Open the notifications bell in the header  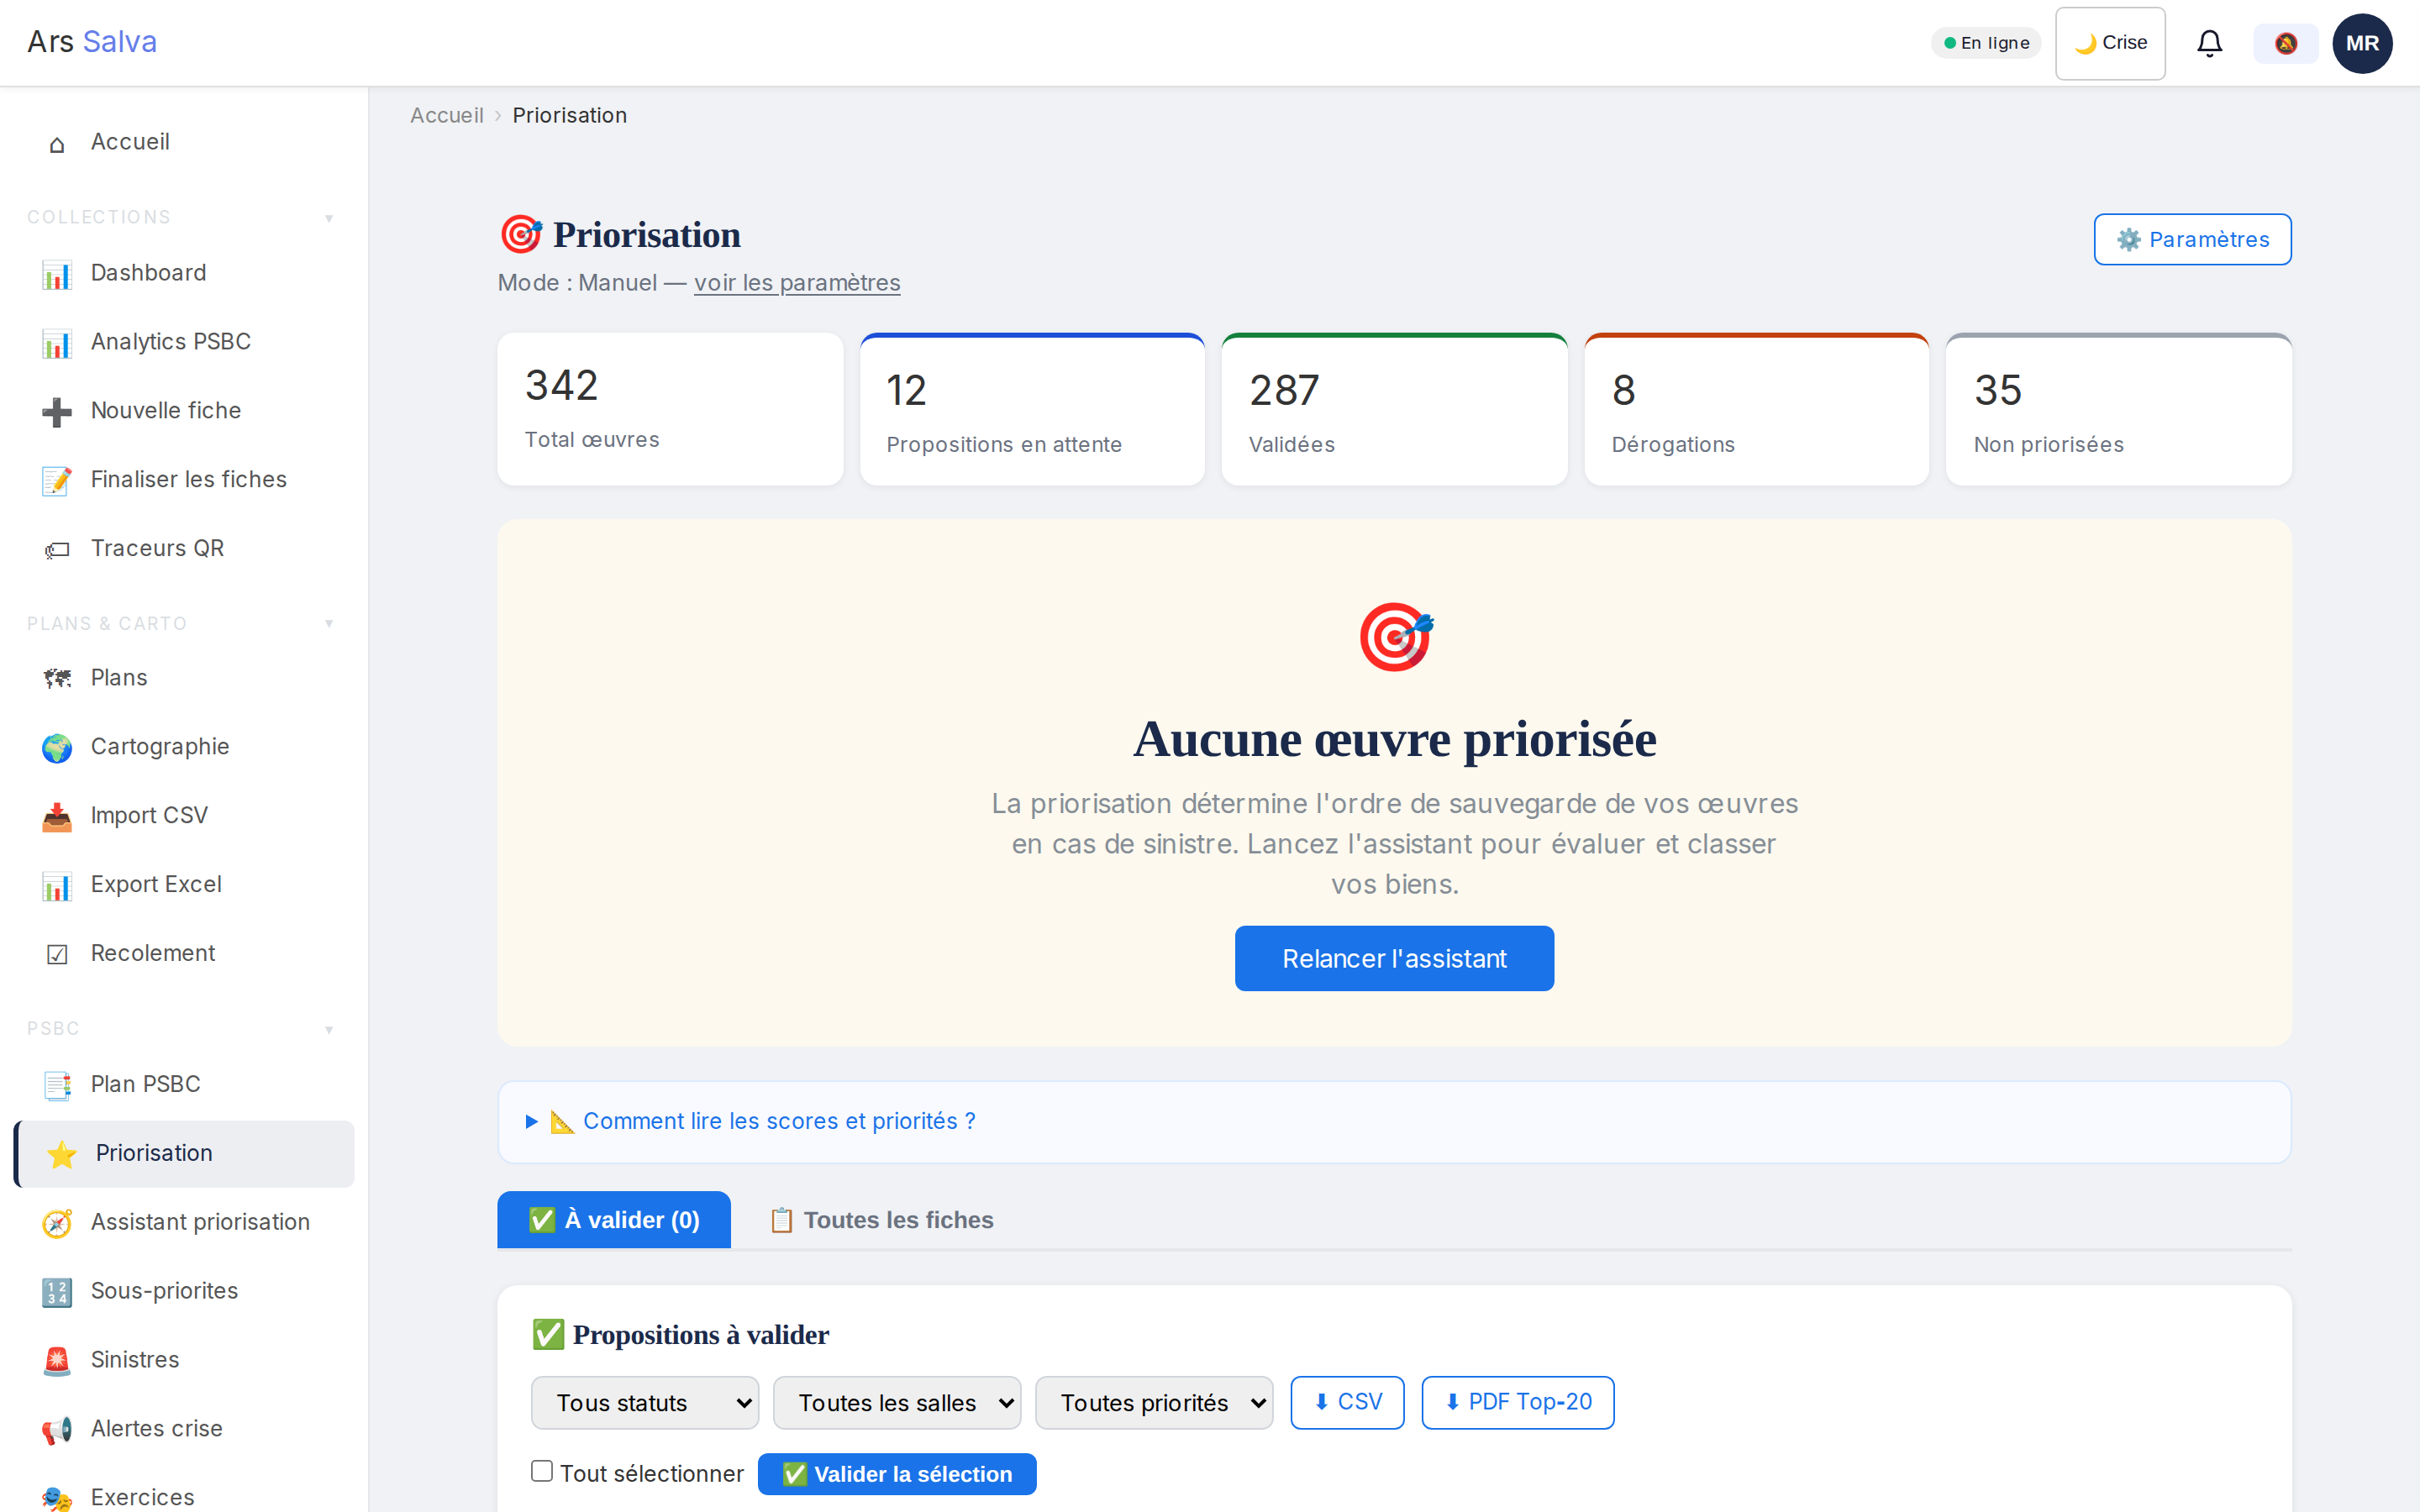2209,43
